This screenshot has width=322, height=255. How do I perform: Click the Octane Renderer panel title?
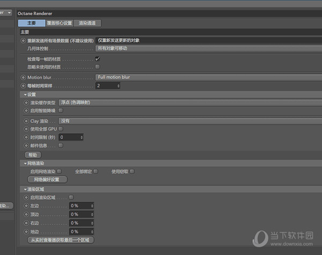35,13
